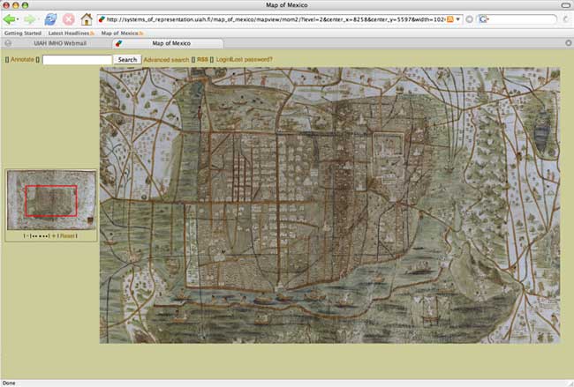Click the orange RSS feed icon in address bar
Image resolution: width=574 pixels, height=387 pixels.
(x=449, y=19)
